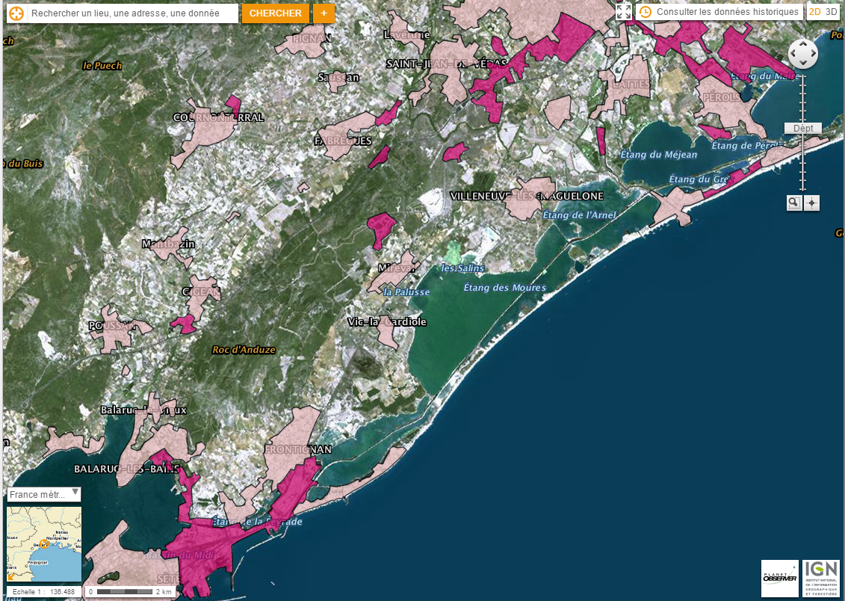The height and width of the screenshot is (601, 845).
Task: Click the orange position marker in the minimap
Action: [45, 544]
